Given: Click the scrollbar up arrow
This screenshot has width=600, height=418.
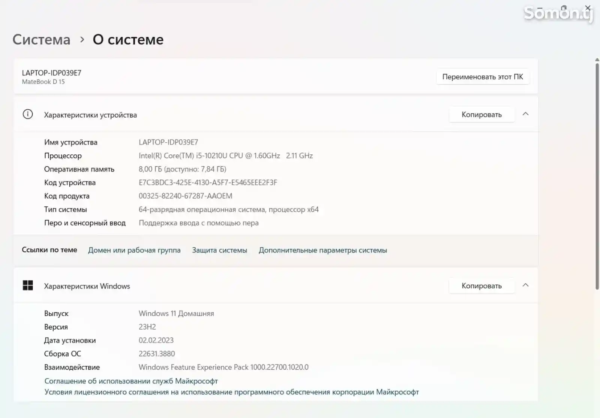Looking at the screenshot, I should click(x=597, y=60).
